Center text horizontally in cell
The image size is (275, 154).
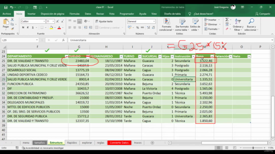(75, 27)
